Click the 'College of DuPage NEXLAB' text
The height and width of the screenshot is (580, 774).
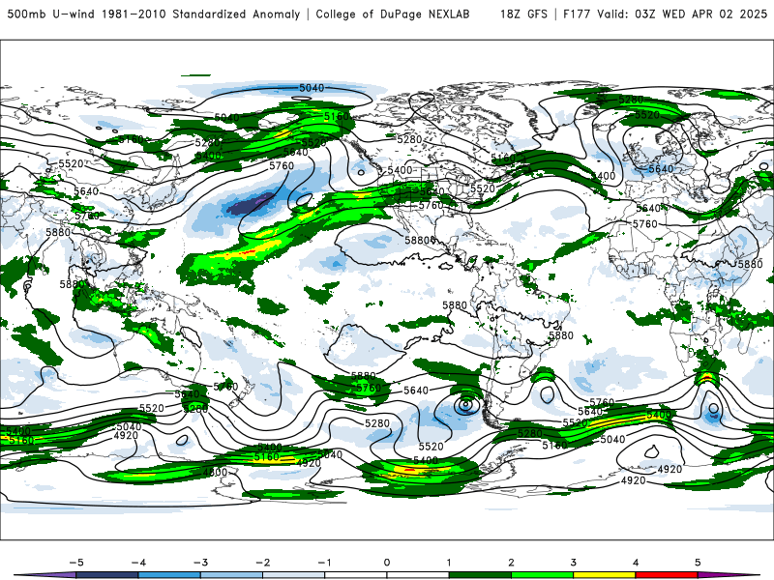point(393,14)
